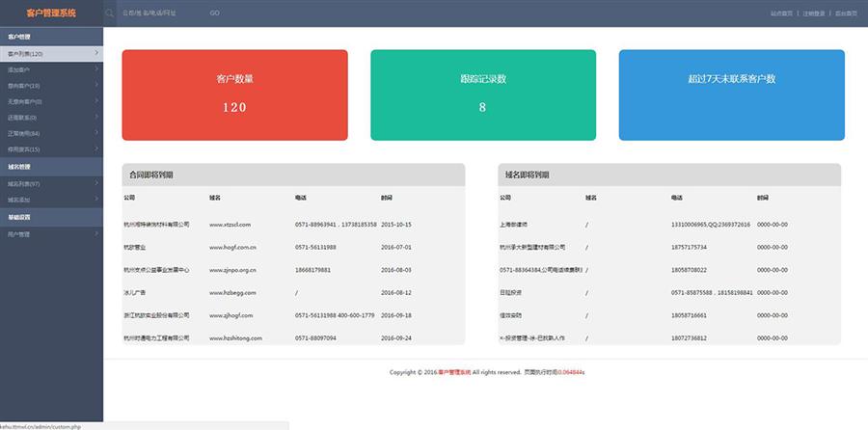868x430 pixels.
Task: Click the arrow beside 添加客户
Action: coord(96,69)
